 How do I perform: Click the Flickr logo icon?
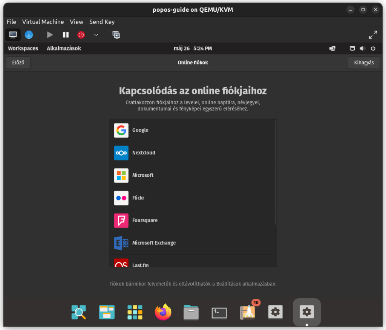click(x=121, y=198)
